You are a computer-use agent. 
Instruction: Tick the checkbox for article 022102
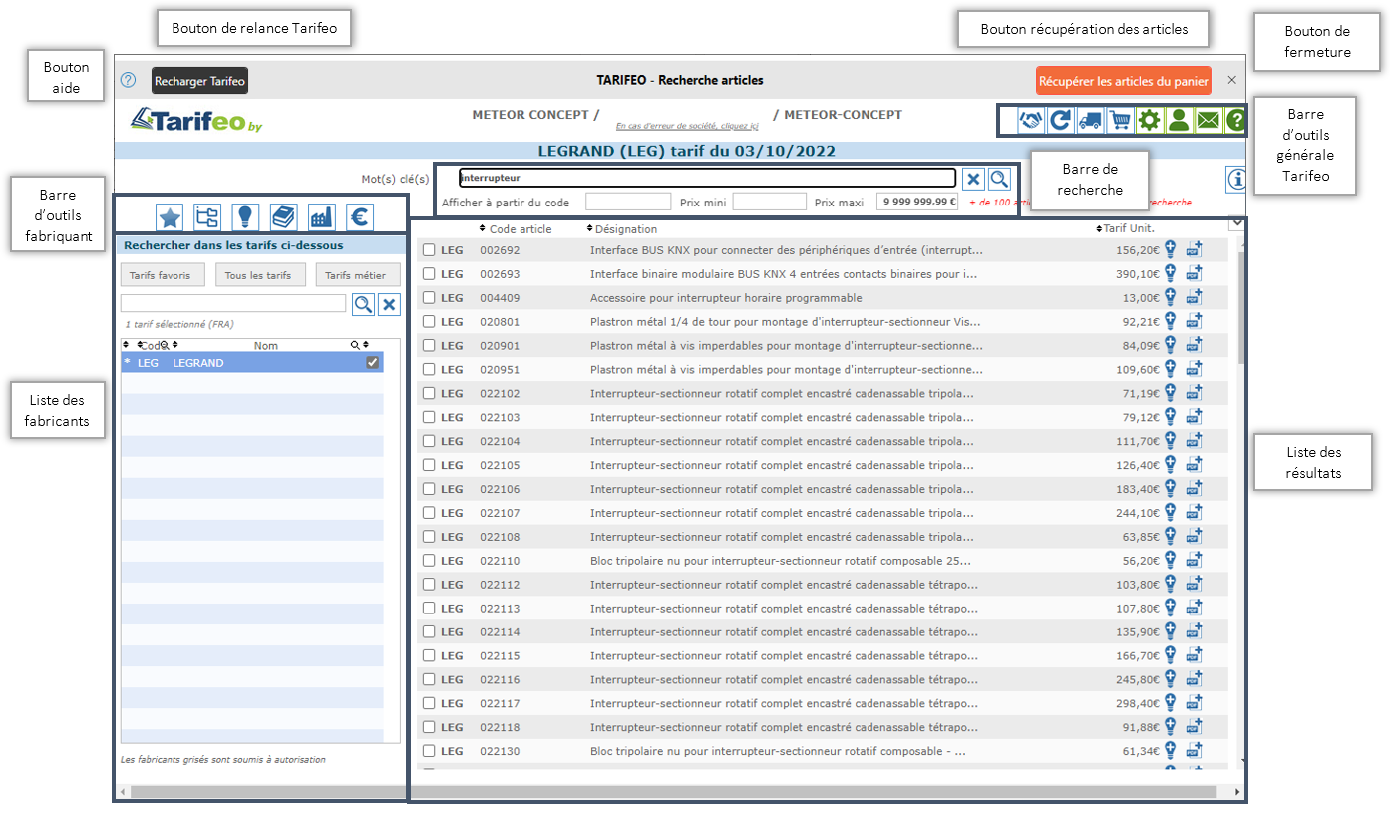point(428,394)
